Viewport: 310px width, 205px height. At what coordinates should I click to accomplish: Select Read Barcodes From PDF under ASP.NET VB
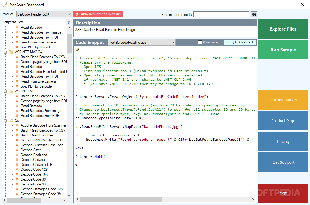coord(40,116)
